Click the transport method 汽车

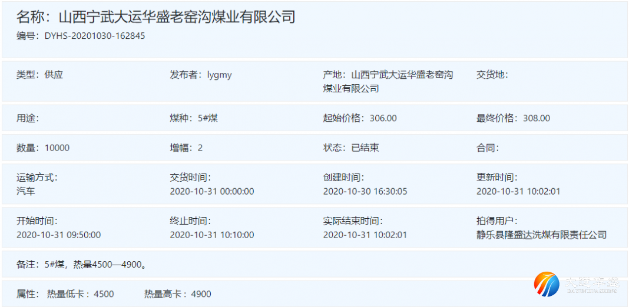(26, 191)
